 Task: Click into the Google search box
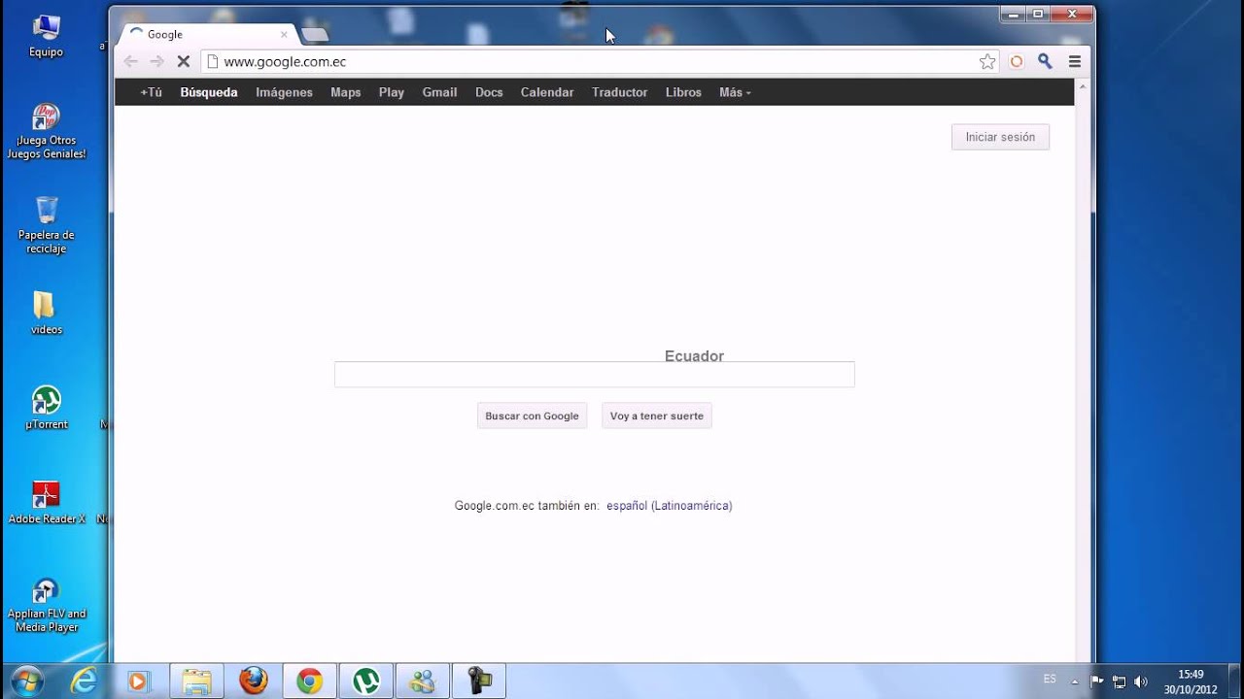click(594, 375)
